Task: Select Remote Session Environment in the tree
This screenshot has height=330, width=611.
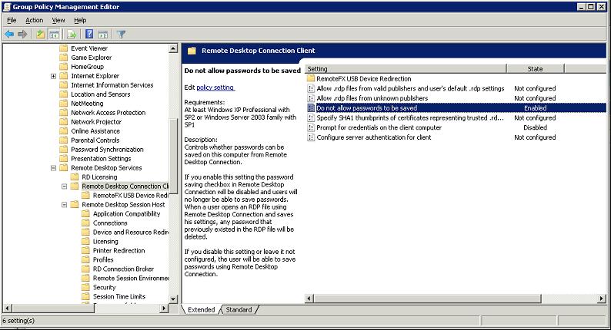Action: tap(131, 279)
